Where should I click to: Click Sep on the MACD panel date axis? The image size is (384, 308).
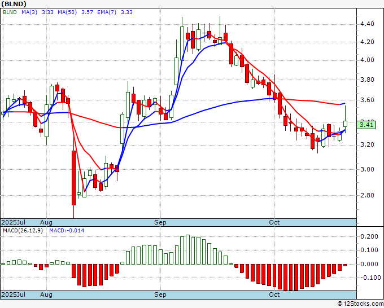[x=160, y=294]
